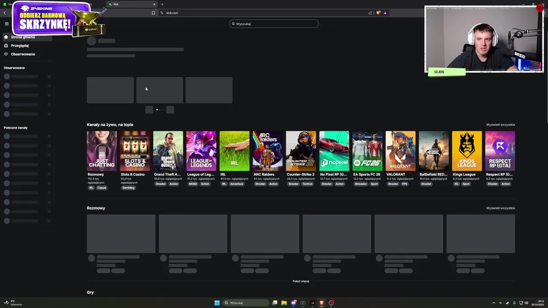
Task: Click Wyświetl wszystkie for Kanały na żywo
Action: tap(500, 125)
